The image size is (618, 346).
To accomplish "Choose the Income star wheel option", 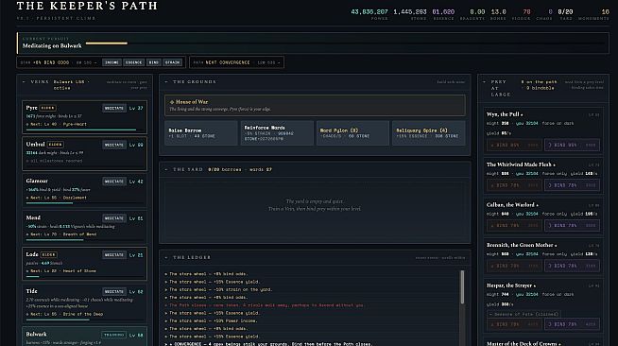I will coord(112,62).
